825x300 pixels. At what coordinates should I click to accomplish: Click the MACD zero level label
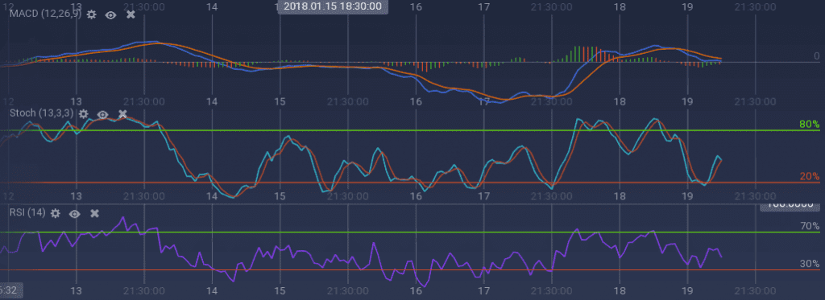(816, 56)
